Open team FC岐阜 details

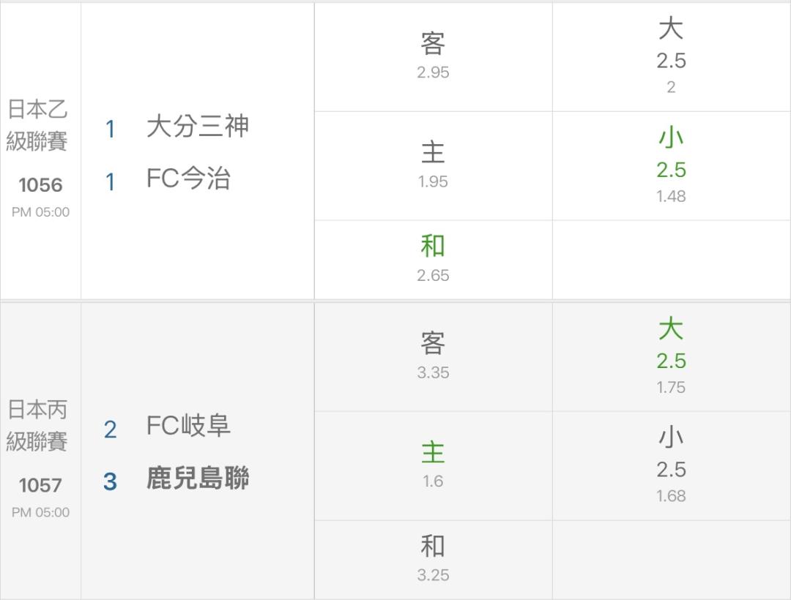pos(189,426)
